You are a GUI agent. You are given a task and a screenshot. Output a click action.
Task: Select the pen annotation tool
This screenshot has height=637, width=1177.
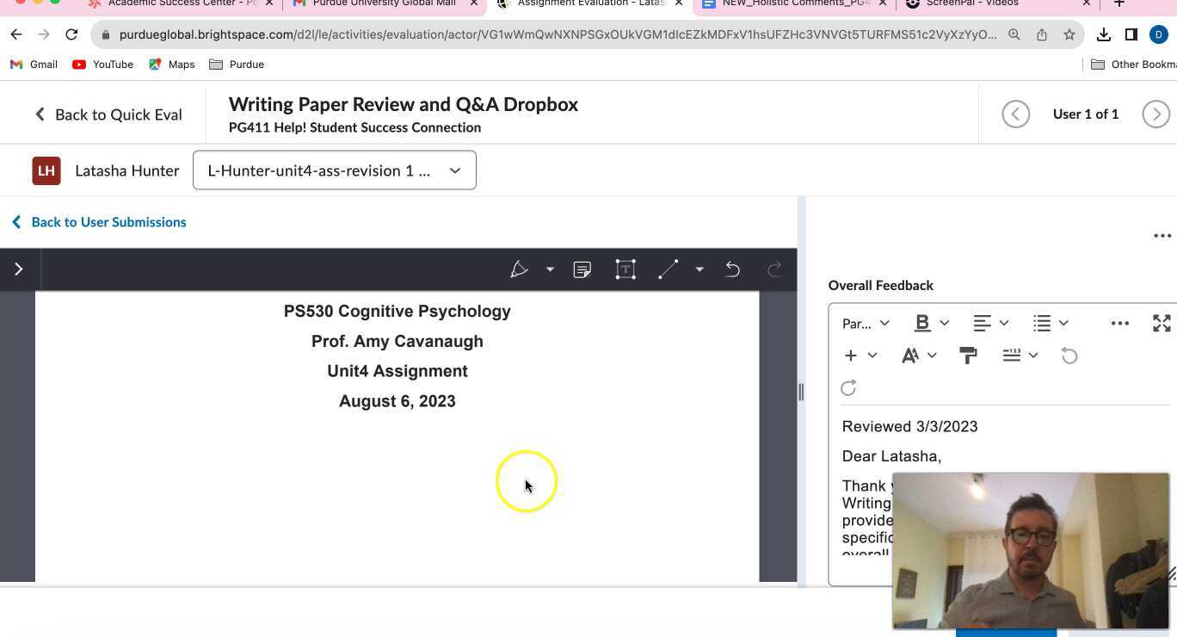519,269
